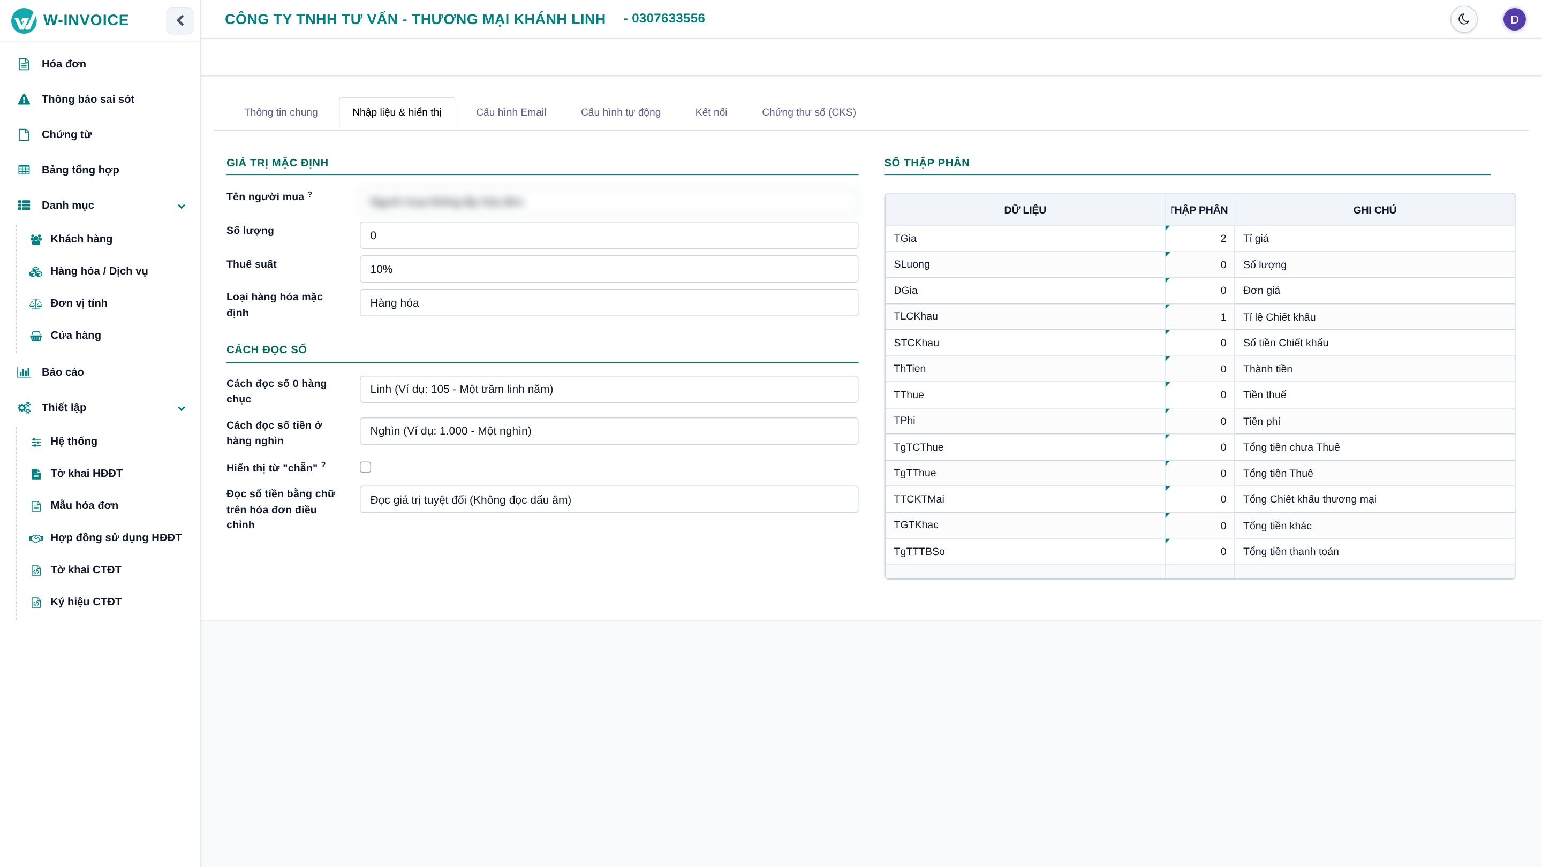Open Thông báo sai sót page
The width and height of the screenshot is (1542, 867).
(x=88, y=100)
